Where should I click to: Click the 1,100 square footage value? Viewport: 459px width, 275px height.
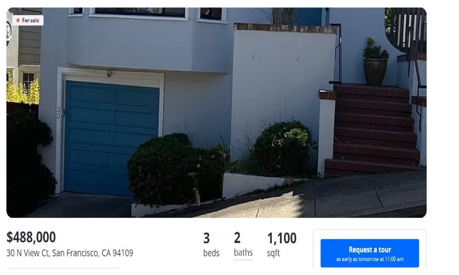282,238
